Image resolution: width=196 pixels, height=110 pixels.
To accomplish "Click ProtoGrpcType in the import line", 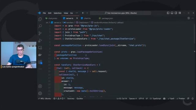I will click(x=73, y=35).
